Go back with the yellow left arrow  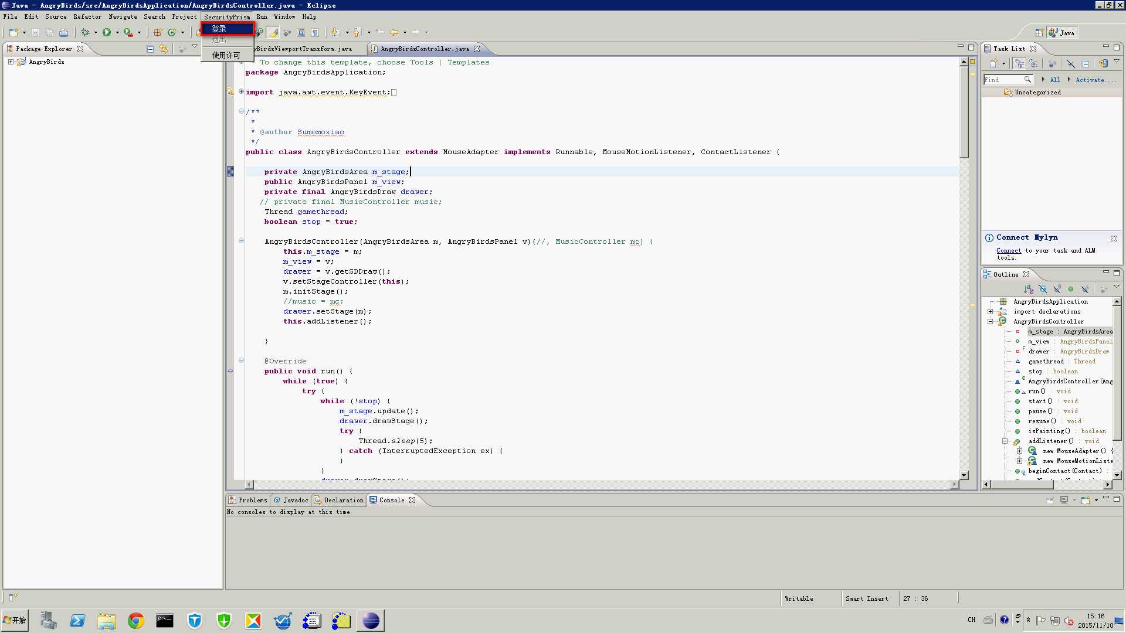(x=394, y=33)
